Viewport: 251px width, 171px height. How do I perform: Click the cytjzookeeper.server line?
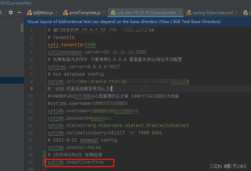(x=97, y=52)
